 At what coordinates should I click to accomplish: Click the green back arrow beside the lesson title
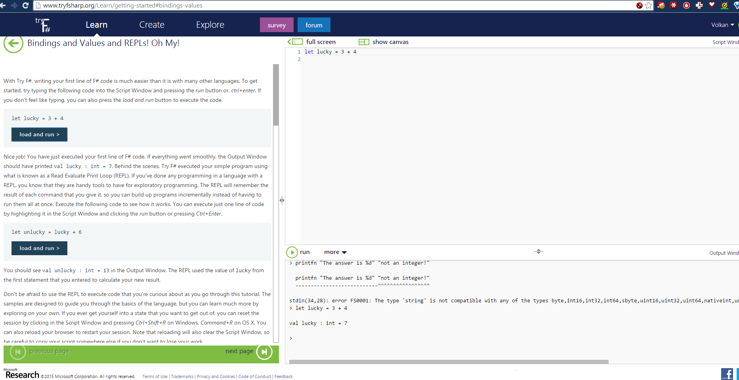coord(13,44)
